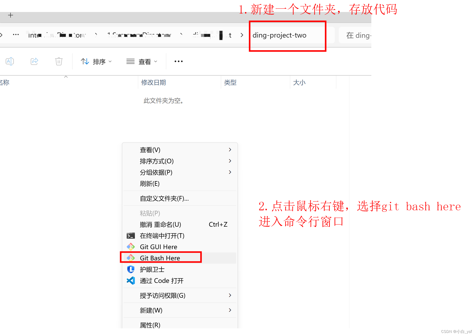Click the search box 在 ding-
The width and height of the screenshot is (476, 336).
pos(355,35)
